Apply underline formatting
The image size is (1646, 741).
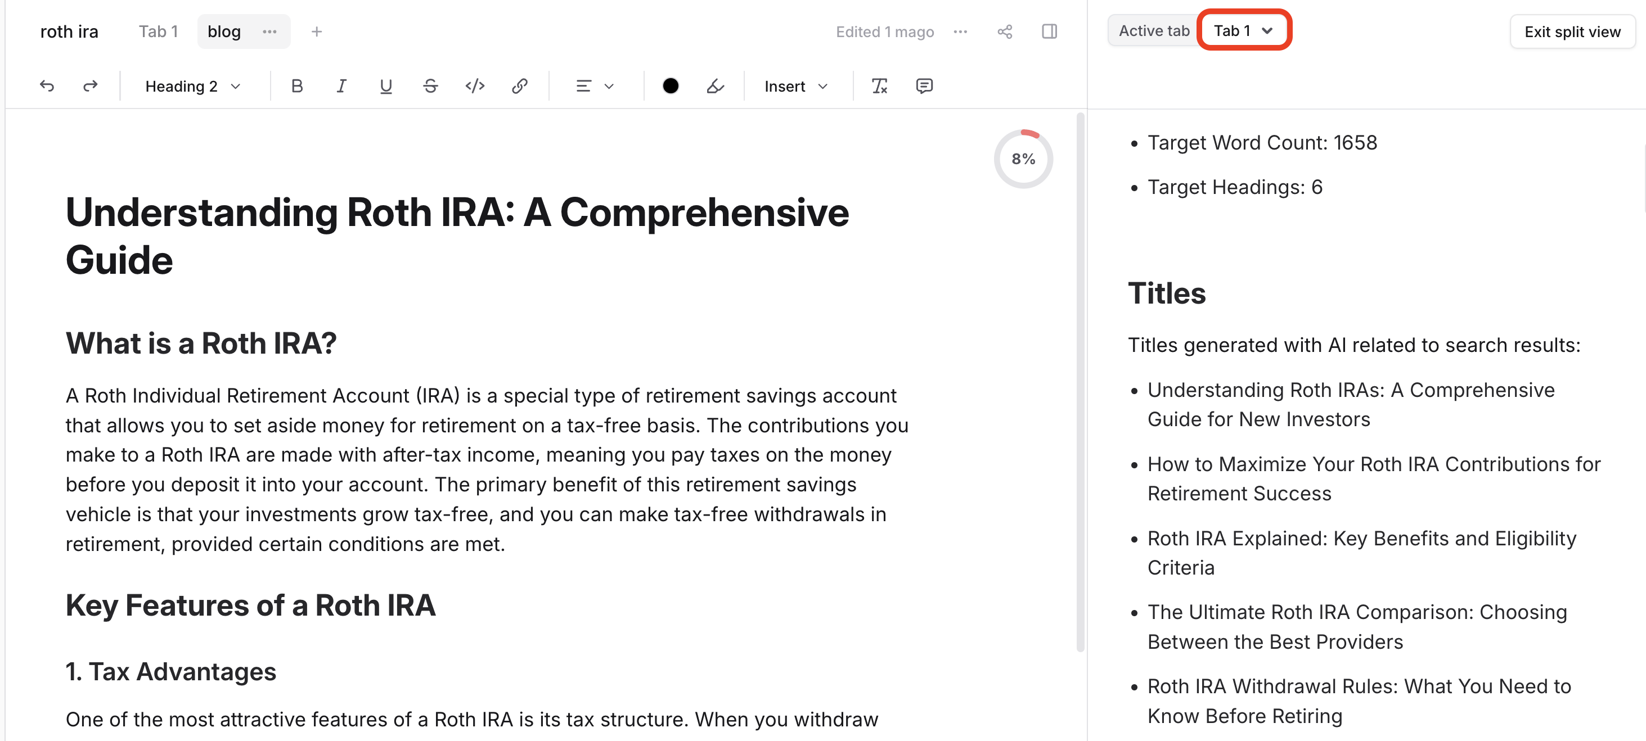385,86
